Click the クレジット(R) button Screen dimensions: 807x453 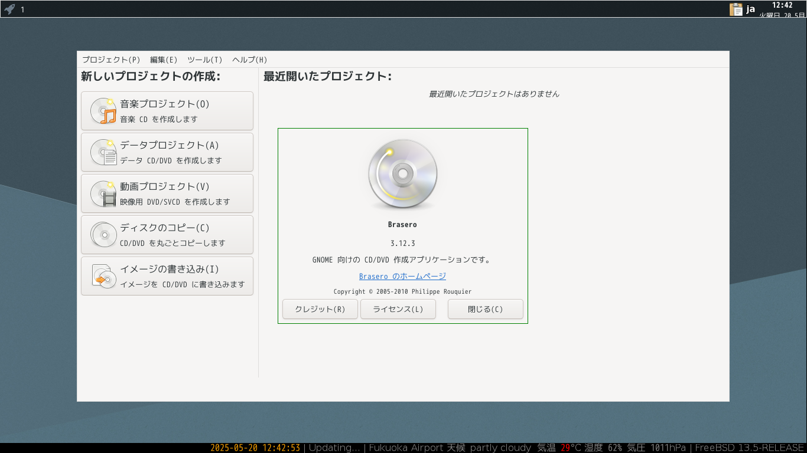point(320,309)
